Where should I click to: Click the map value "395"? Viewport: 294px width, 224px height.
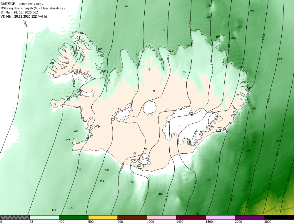249,182
